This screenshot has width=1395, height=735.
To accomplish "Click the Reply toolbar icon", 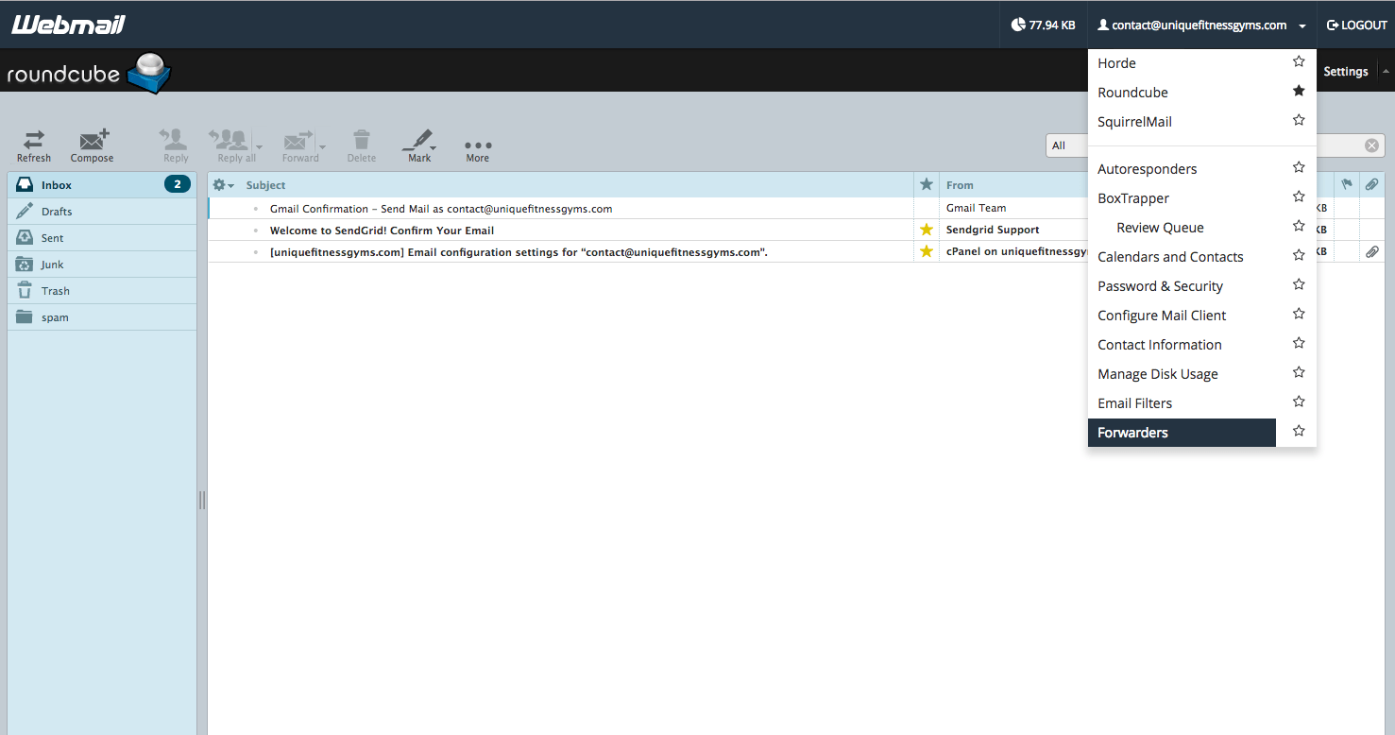I will coord(176,145).
